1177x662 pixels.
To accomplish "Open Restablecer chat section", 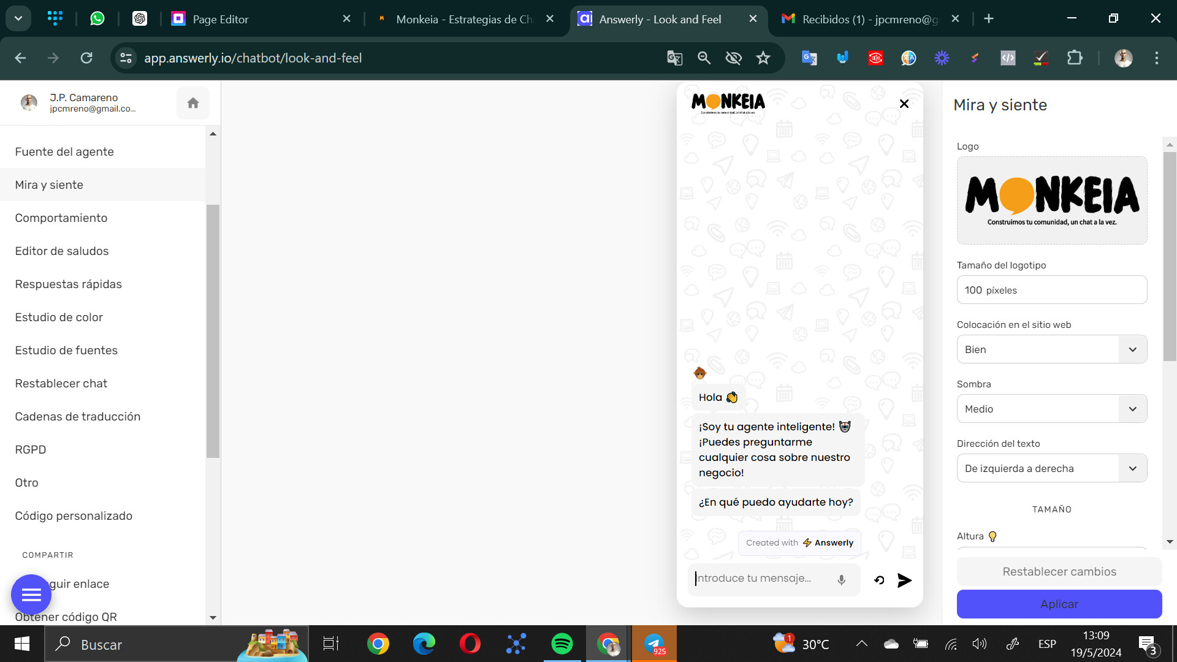I will (102, 383).
